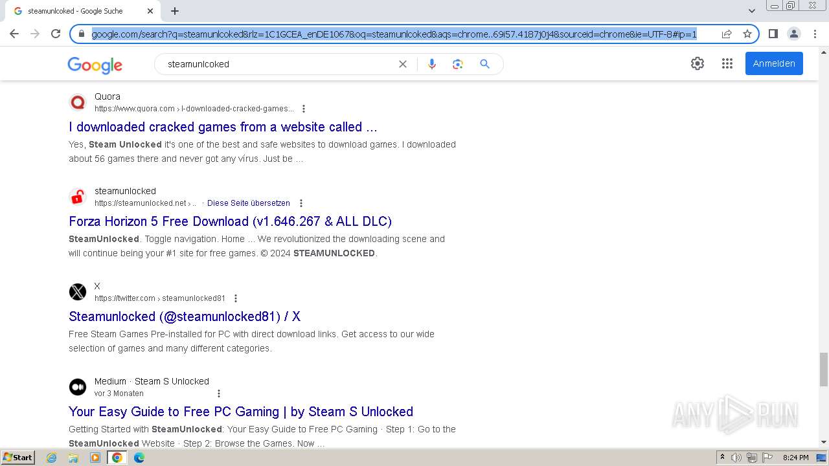Open Chrome profile avatar menu
Image resolution: width=829 pixels, height=466 pixels.
click(x=794, y=34)
